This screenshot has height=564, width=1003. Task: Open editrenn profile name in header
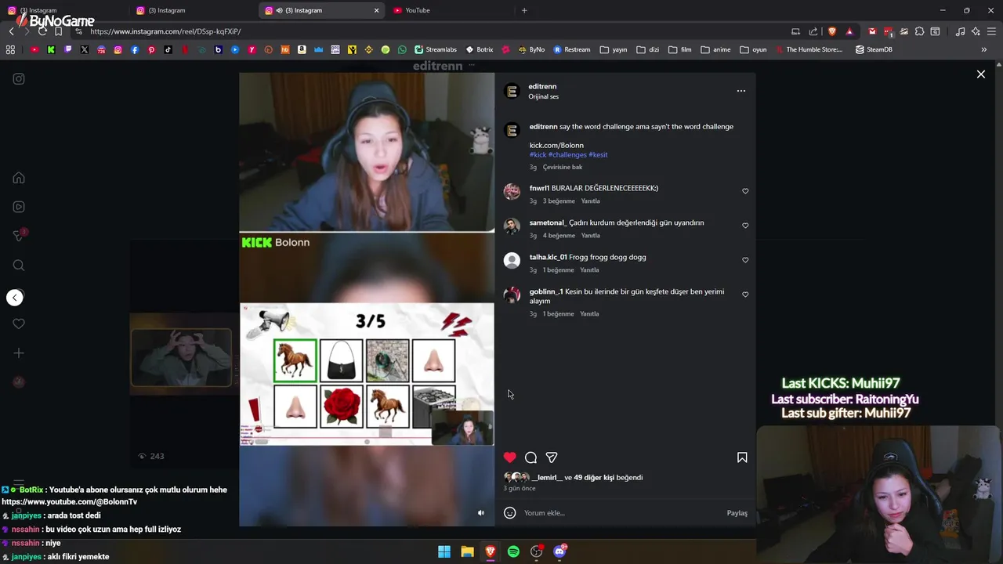tap(542, 86)
